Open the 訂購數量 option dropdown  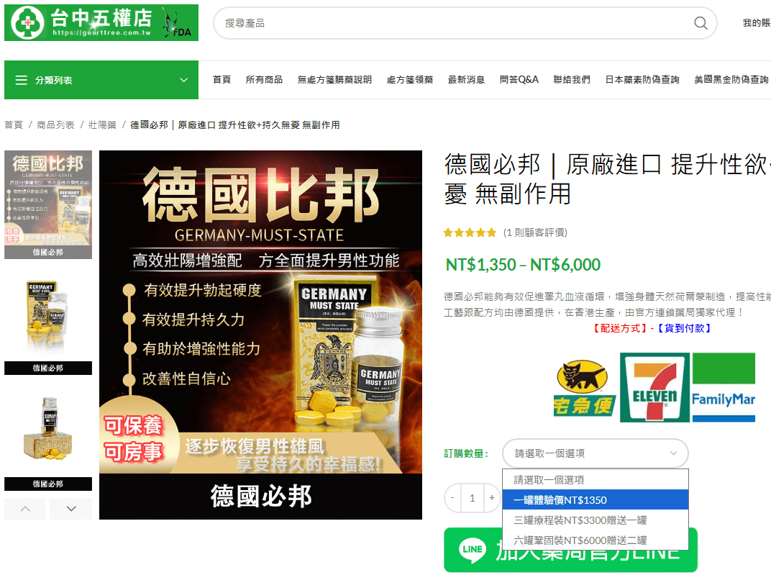[595, 453]
